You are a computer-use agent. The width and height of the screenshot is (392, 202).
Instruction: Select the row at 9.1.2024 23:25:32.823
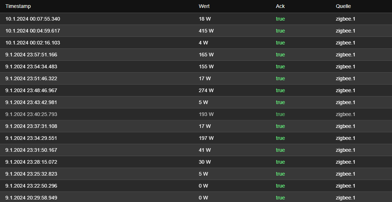click(196, 174)
